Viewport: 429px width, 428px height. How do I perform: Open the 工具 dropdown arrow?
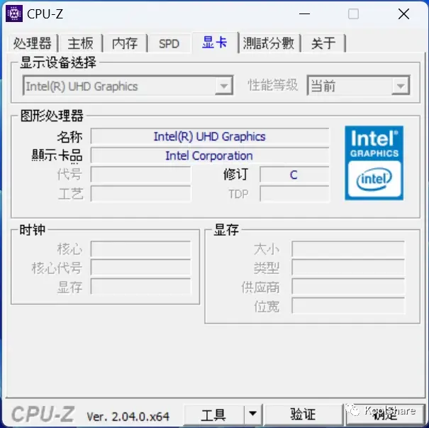(253, 414)
